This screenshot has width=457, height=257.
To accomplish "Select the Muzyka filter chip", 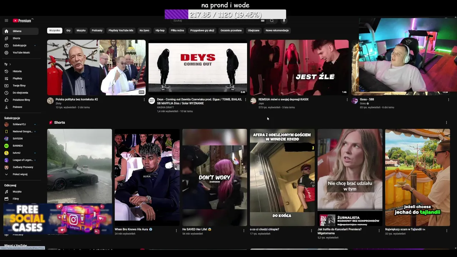I will 81,30.
